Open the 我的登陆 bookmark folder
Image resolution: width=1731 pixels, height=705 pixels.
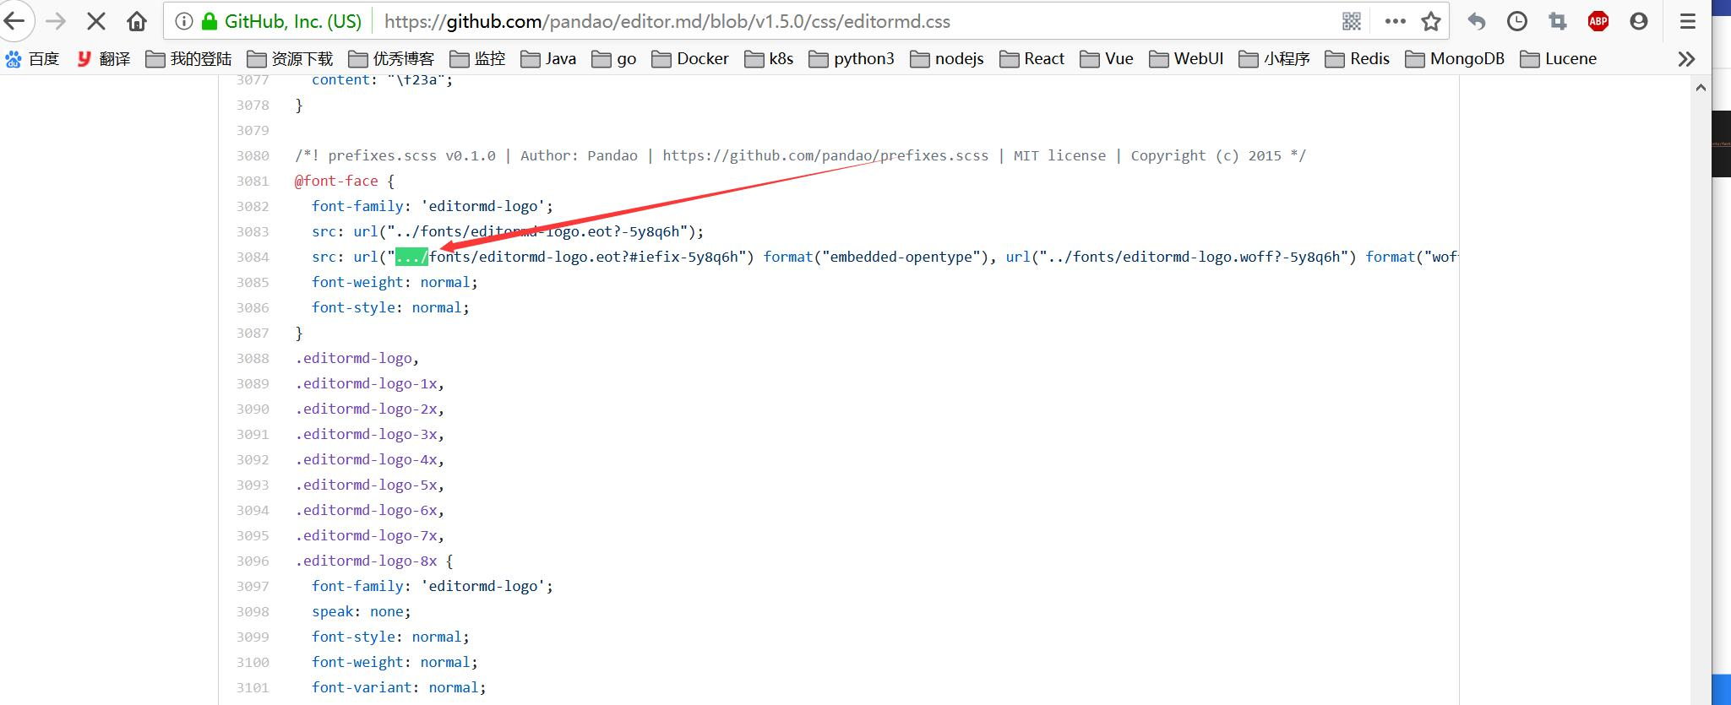pos(188,59)
